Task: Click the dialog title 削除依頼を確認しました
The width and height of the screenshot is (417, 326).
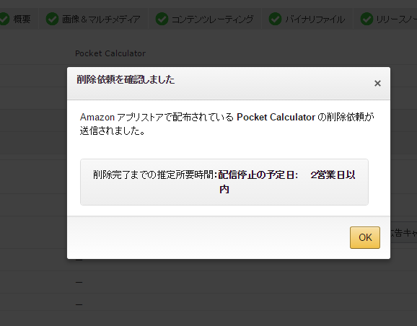Action: pos(126,79)
